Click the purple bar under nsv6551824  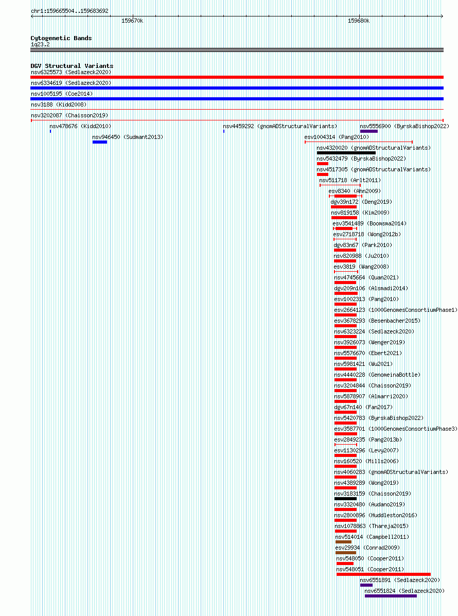(391, 596)
